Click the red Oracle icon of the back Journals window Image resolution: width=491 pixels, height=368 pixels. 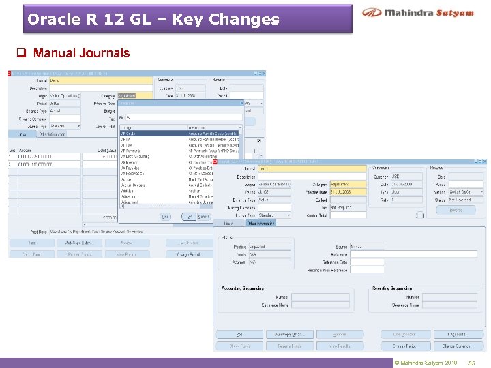(10, 73)
